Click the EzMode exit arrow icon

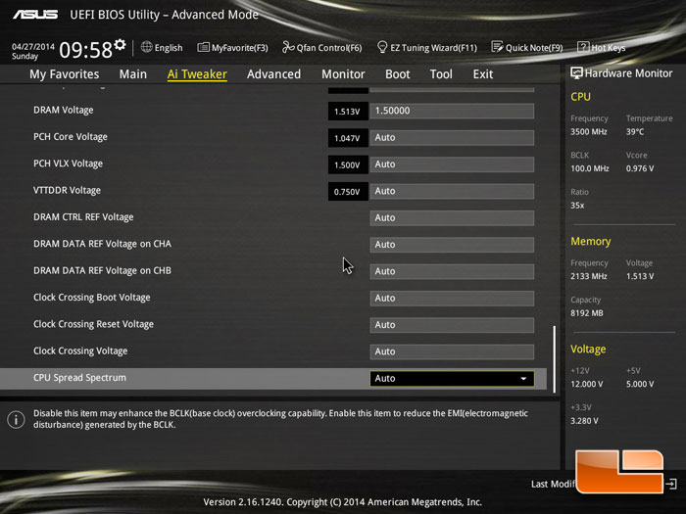point(670,484)
